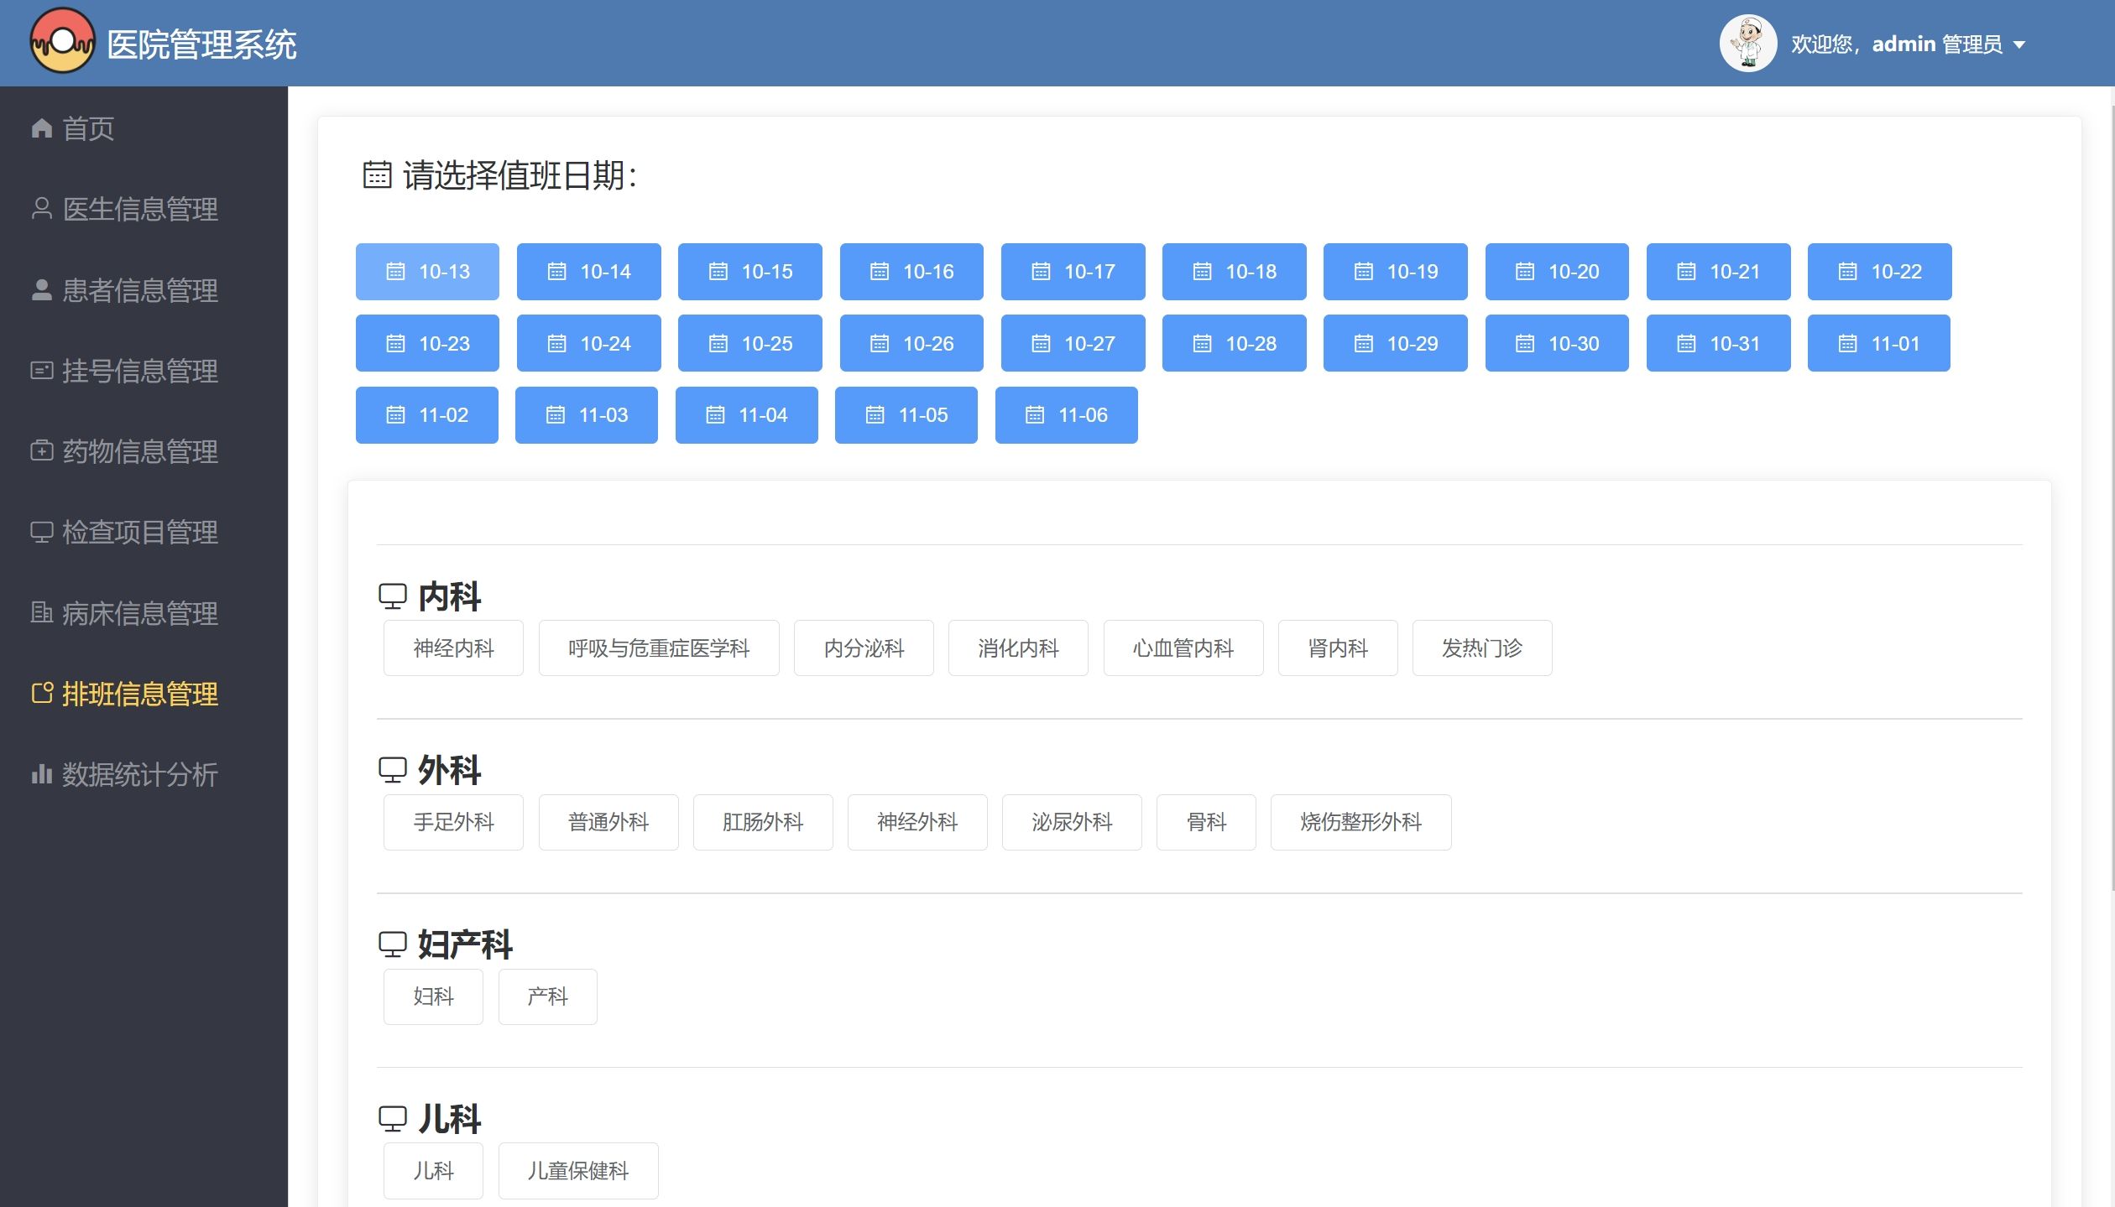Select duty date 10-25

click(x=749, y=343)
